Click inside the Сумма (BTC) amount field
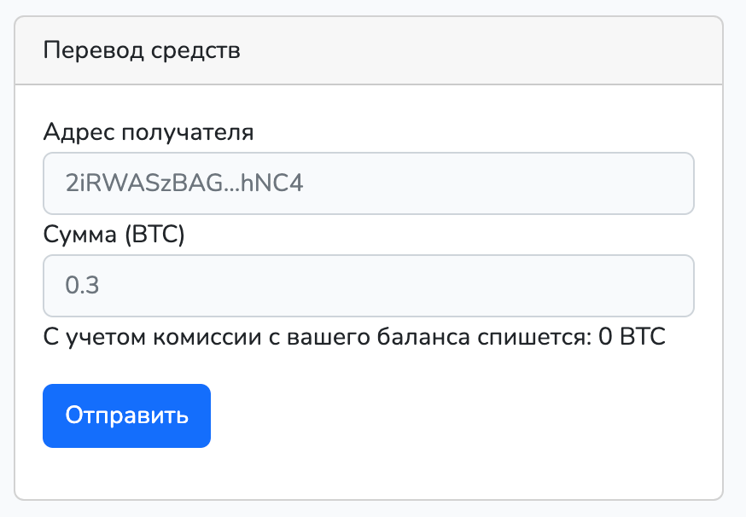The height and width of the screenshot is (517, 746). 367,286
